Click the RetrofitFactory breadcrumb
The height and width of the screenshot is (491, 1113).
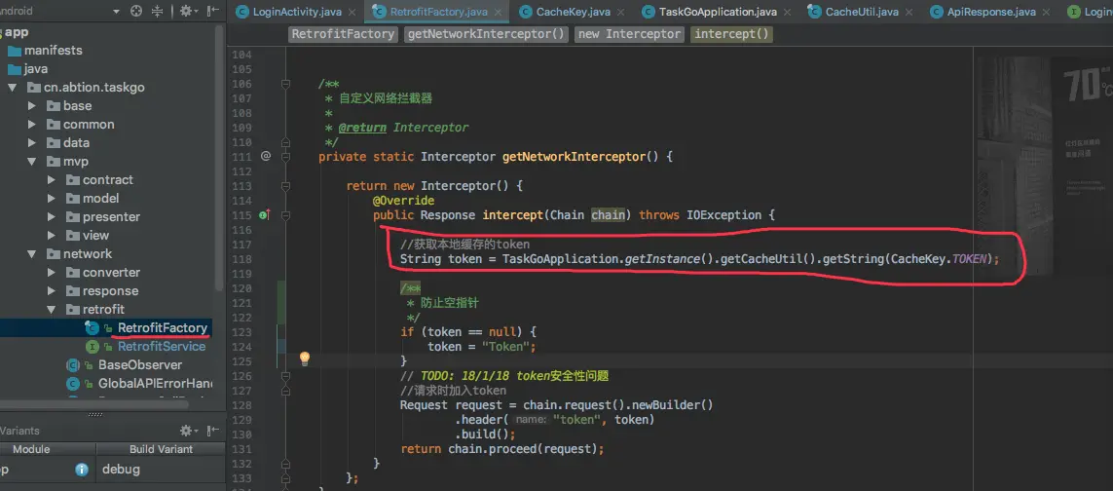tap(343, 34)
